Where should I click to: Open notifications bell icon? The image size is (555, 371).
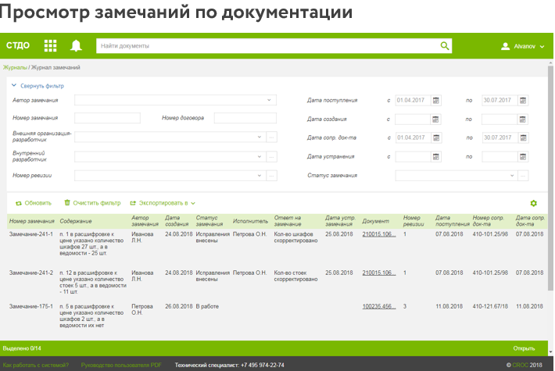[76, 45]
